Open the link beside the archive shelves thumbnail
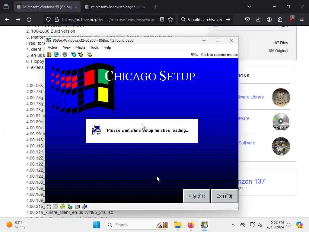Viewport: 309px width, 232px height. coord(247,143)
